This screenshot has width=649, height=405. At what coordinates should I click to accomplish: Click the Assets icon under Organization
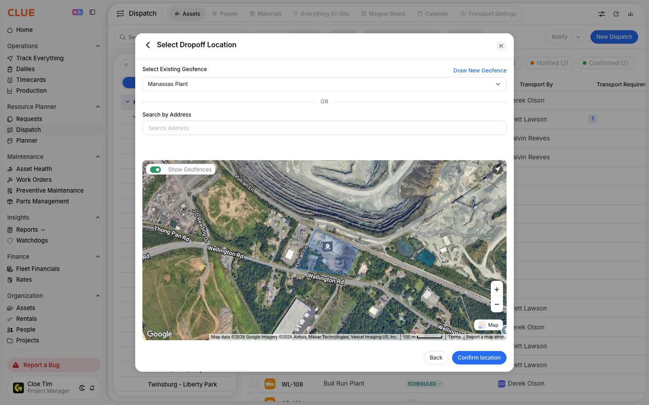click(x=10, y=308)
